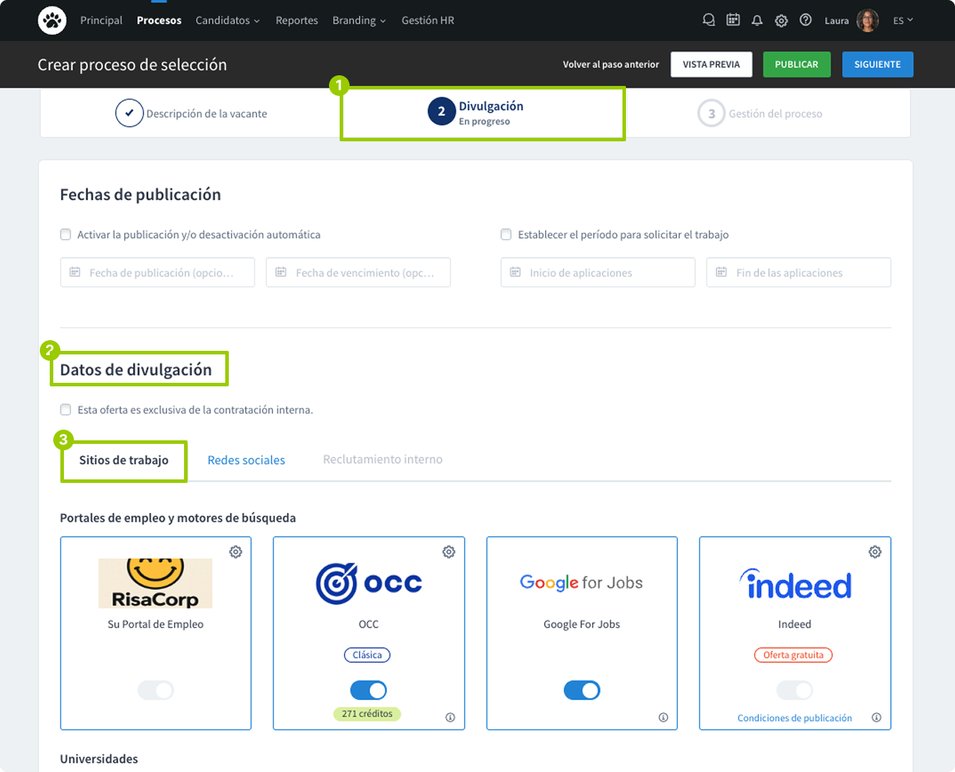Open the ES language selector
955x772 pixels.
pos(902,21)
